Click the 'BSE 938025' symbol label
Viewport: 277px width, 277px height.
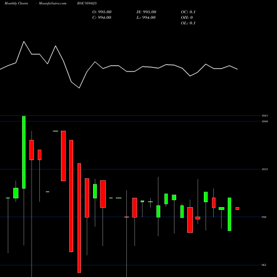[x=87, y=3]
